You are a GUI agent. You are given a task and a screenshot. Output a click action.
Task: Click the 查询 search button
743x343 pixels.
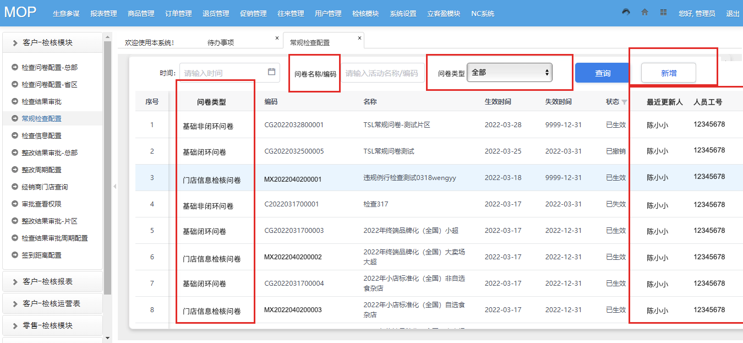pos(602,73)
